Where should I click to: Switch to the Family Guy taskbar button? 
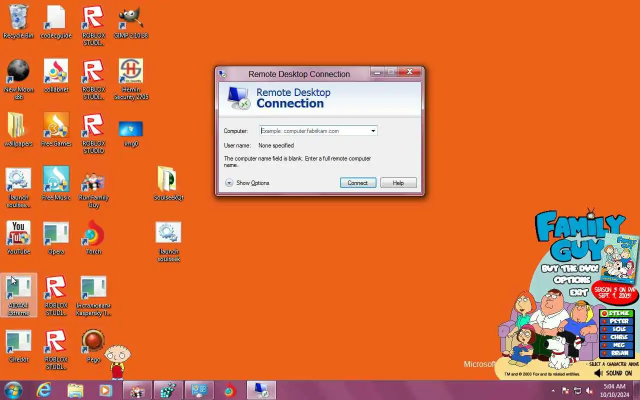coord(137,390)
